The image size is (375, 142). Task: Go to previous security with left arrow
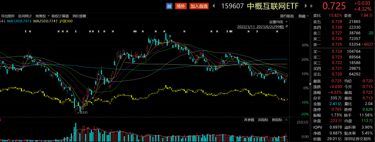point(213,6)
